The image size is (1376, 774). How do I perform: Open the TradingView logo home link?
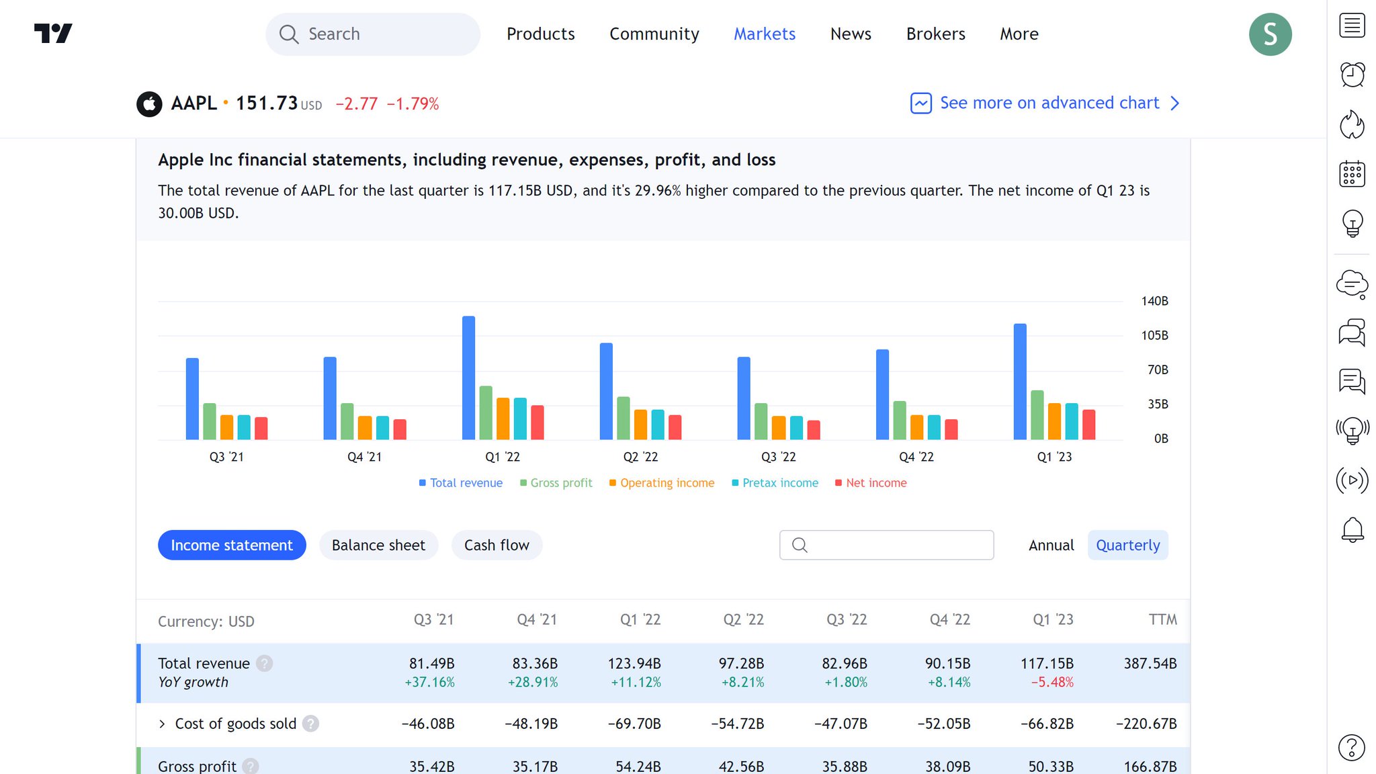[x=53, y=34]
